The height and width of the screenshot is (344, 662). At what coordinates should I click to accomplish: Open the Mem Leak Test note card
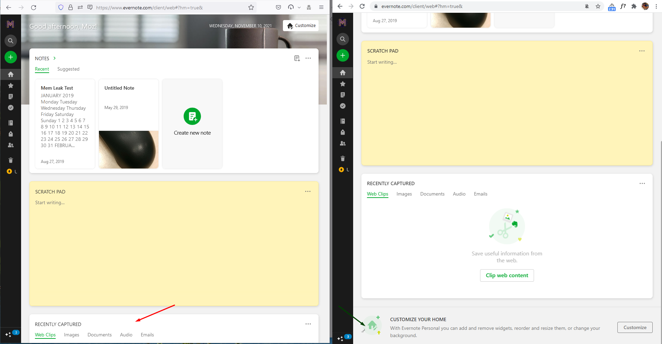tap(65, 124)
